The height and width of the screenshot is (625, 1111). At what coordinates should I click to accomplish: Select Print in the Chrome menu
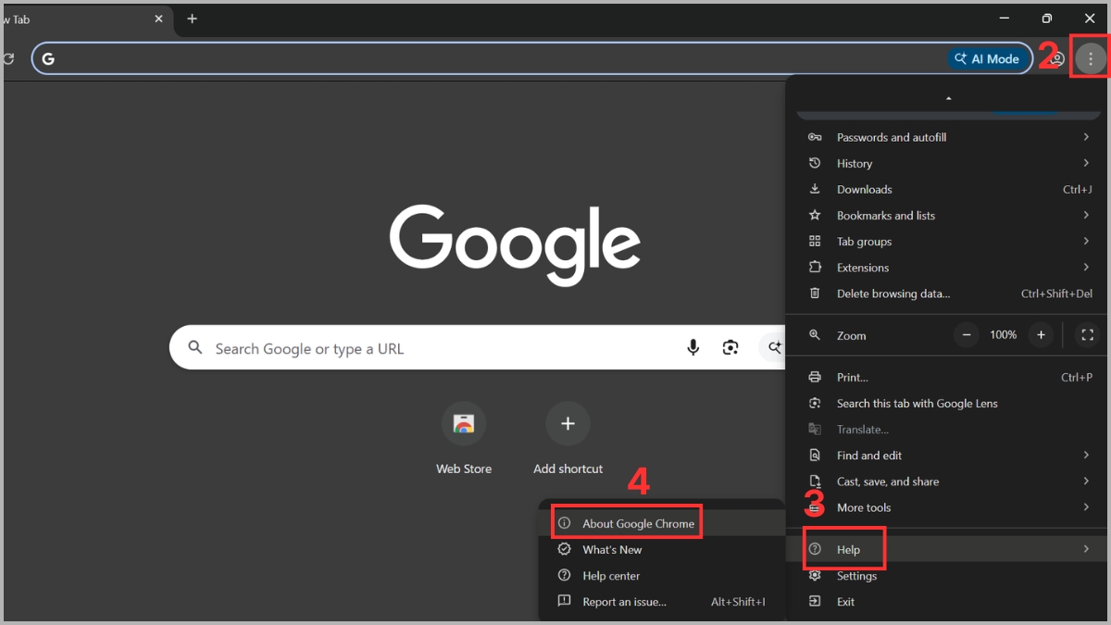coord(946,377)
